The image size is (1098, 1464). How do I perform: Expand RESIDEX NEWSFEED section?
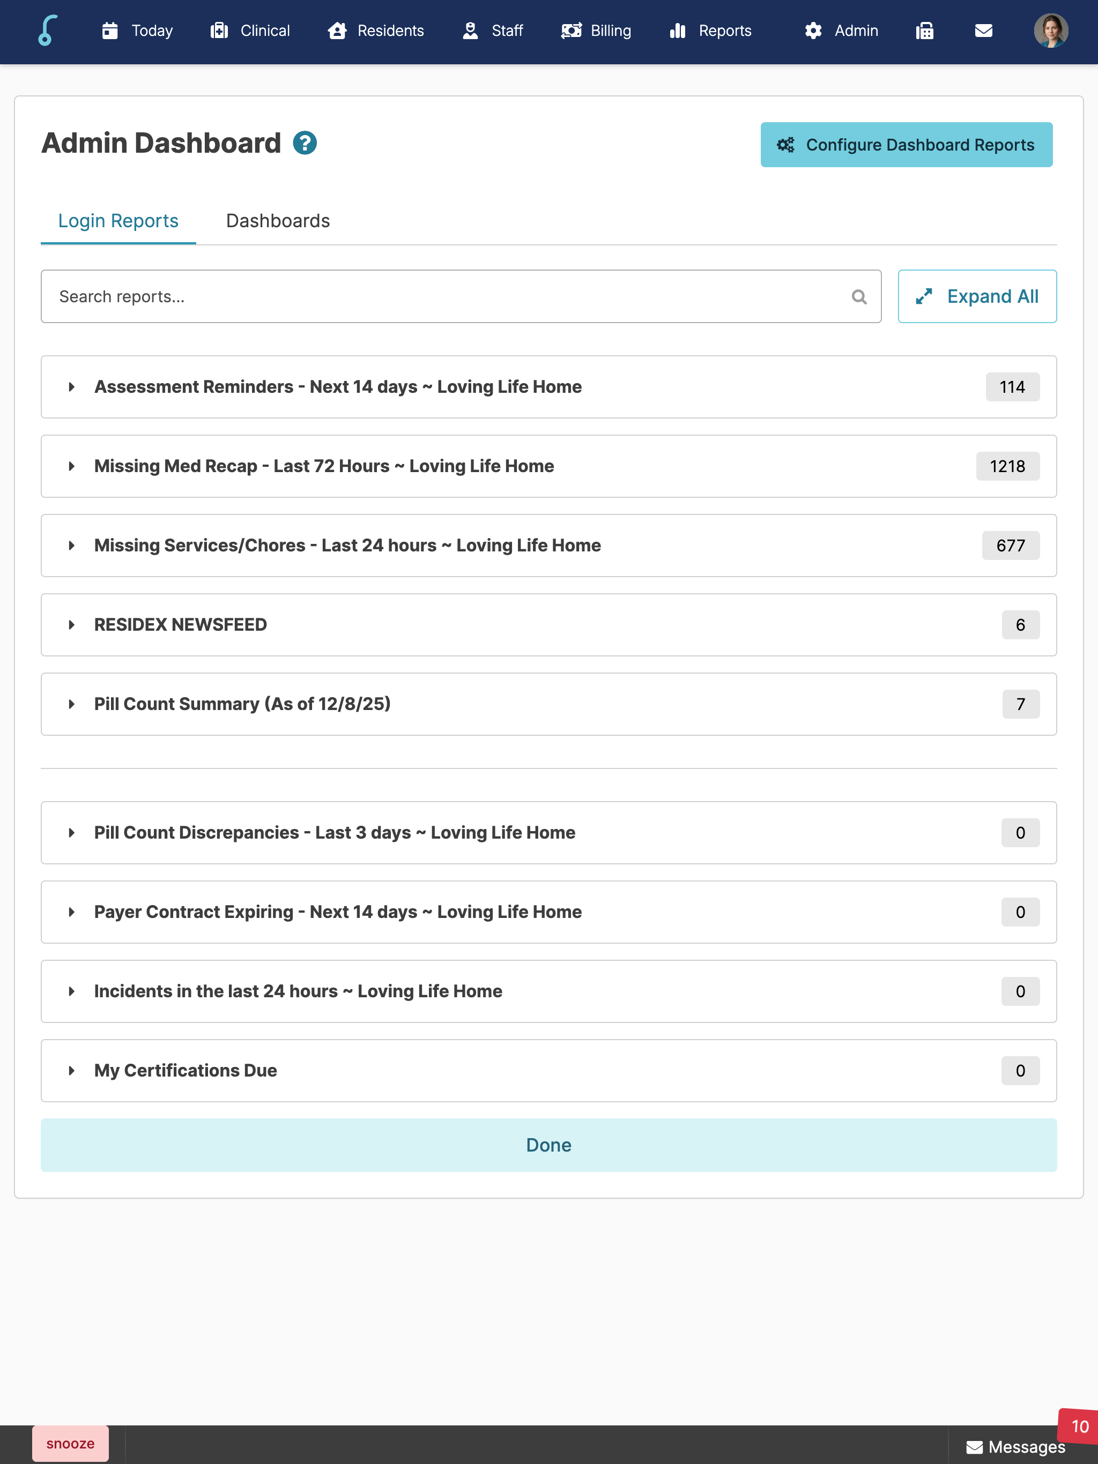coord(548,625)
